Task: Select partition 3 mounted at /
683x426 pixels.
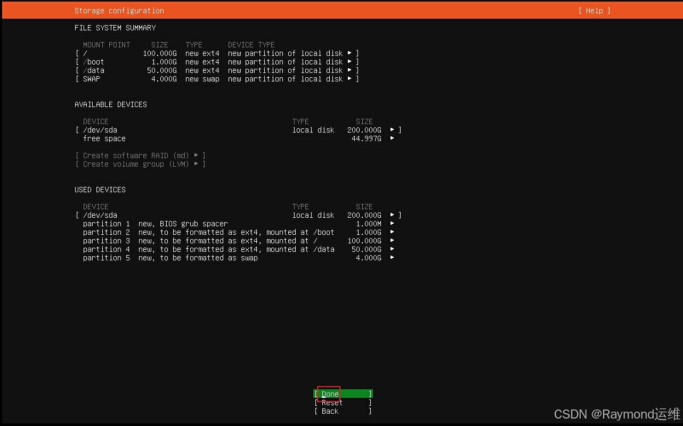Action: pos(239,241)
